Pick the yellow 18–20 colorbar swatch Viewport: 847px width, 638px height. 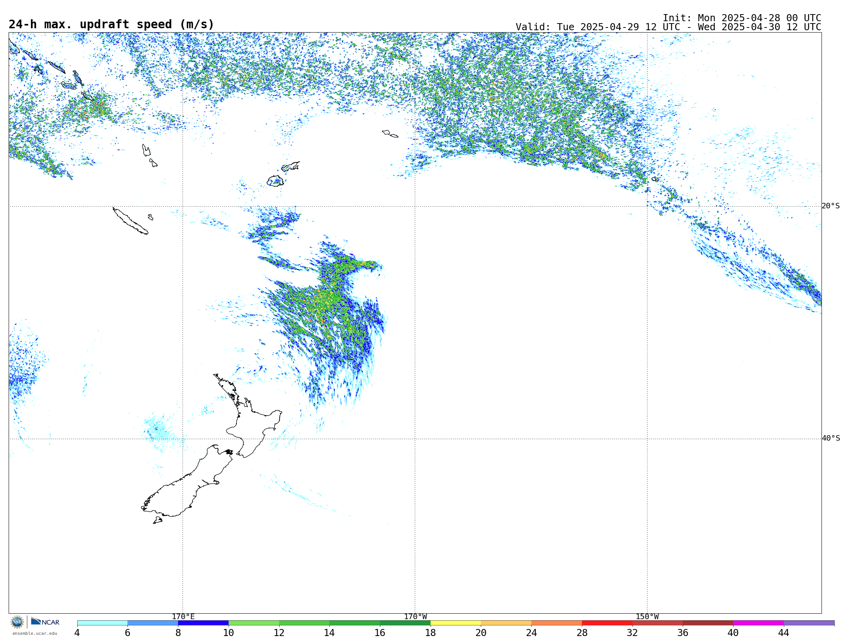click(456, 623)
